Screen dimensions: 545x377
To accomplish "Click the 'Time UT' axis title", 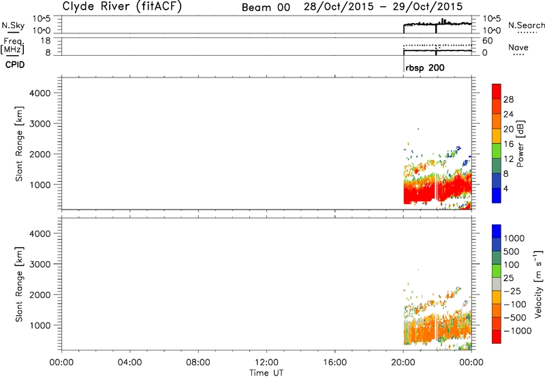I will point(266,373).
